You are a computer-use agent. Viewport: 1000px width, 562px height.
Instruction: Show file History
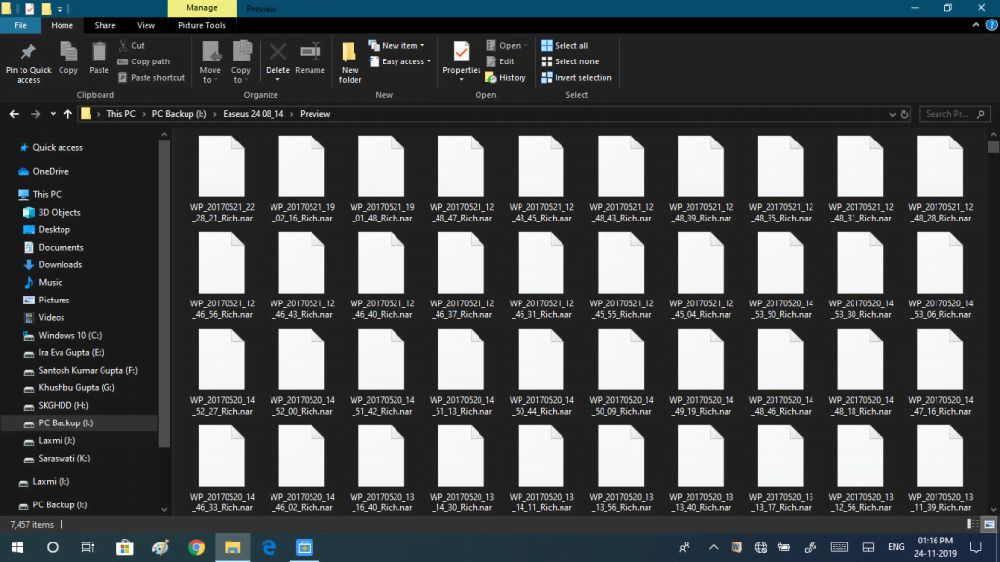(507, 78)
